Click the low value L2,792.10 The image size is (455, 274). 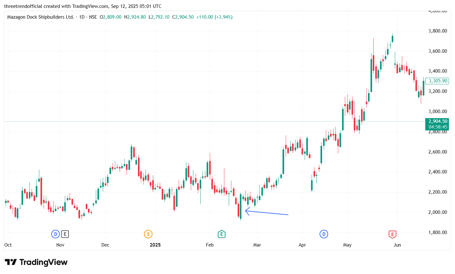click(159, 17)
